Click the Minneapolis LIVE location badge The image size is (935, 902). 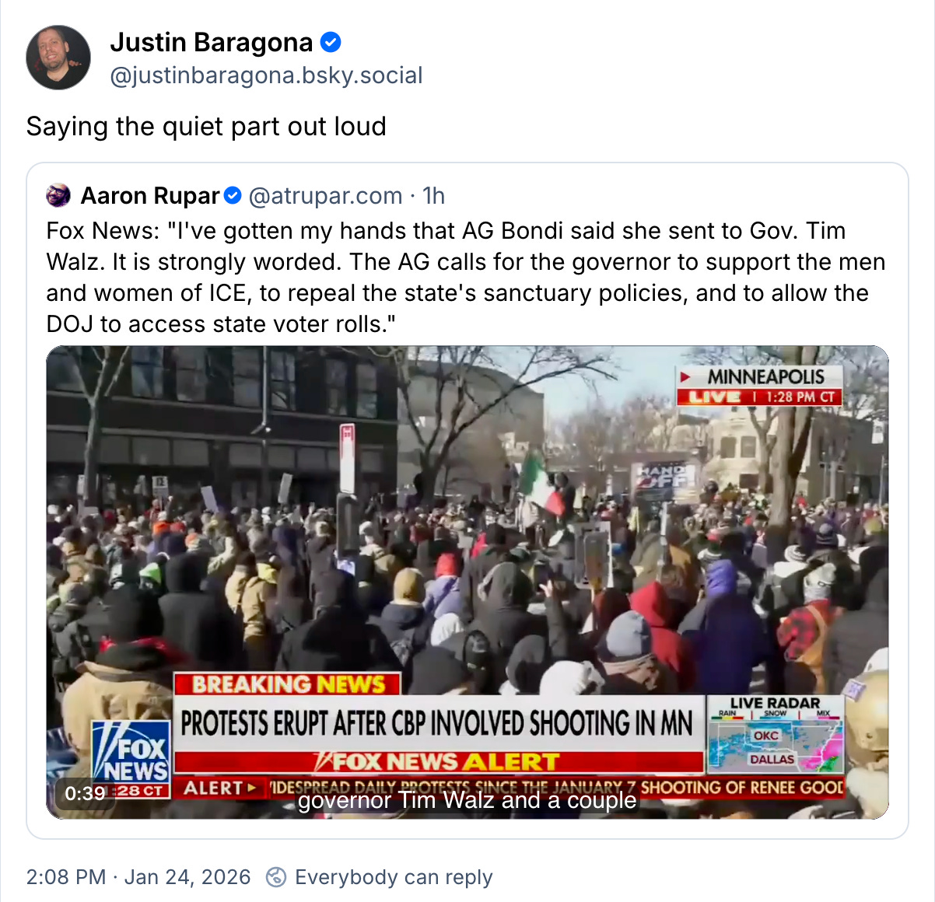(759, 386)
